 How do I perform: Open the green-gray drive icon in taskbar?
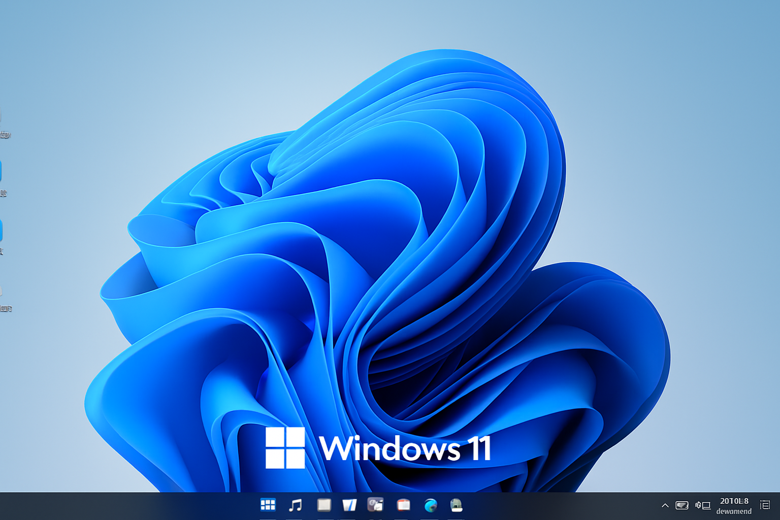click(x=457, y=505)
